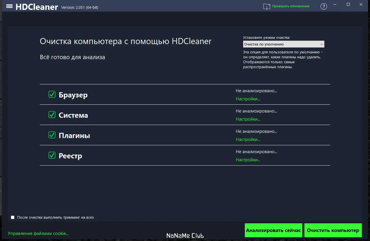Image resolution: width=370 pixels, height=241 pixels.
Task: Click the HDCleaner title logo
Action: [37, 7]
